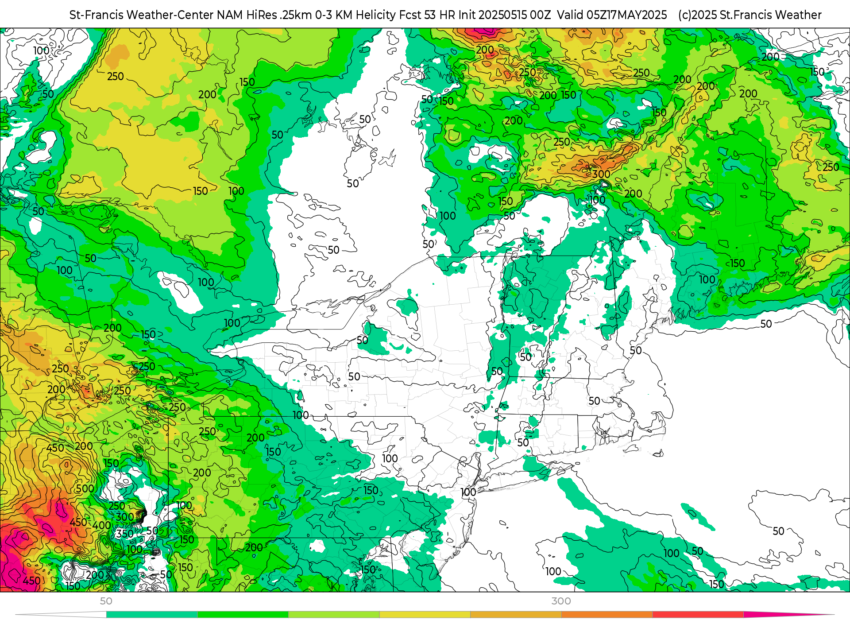Click the '500' helicity contour label

[85, 488]
